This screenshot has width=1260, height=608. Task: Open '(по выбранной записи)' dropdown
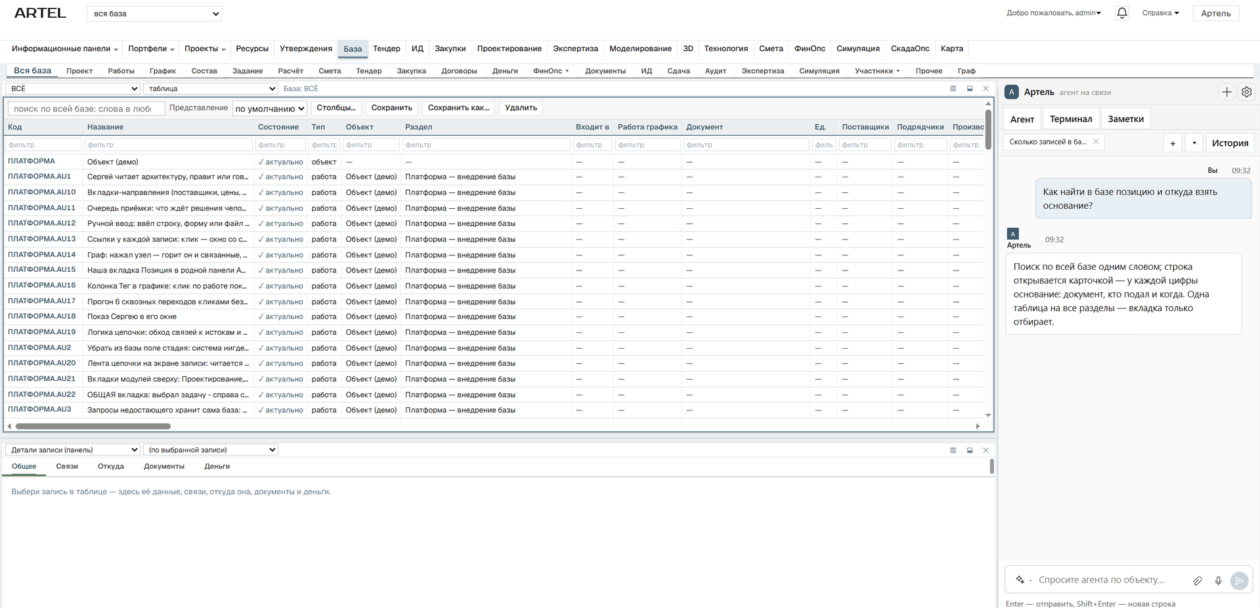tap(211, 450)
